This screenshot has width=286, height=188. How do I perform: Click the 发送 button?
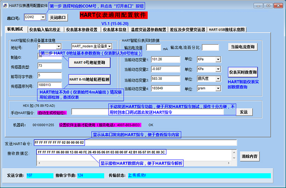pos(244,112)
